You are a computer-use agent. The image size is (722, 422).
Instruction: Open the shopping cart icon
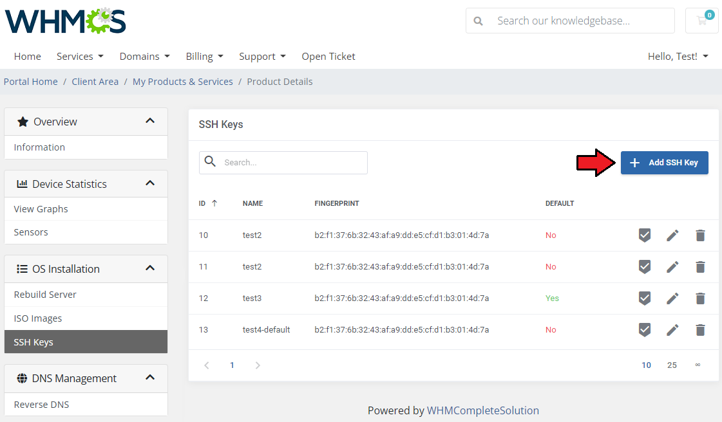tap(701, 21)
